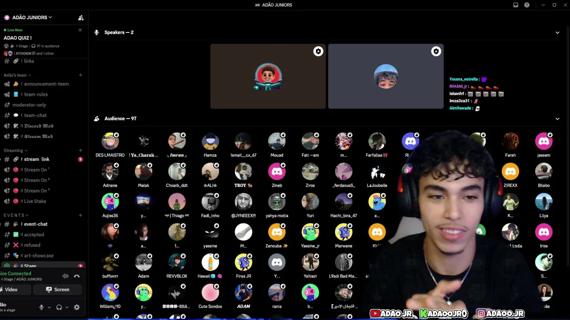Open output device options arrow beside headphones
Viewport: 570px width, 320px height.
click(x=67, y=307)
